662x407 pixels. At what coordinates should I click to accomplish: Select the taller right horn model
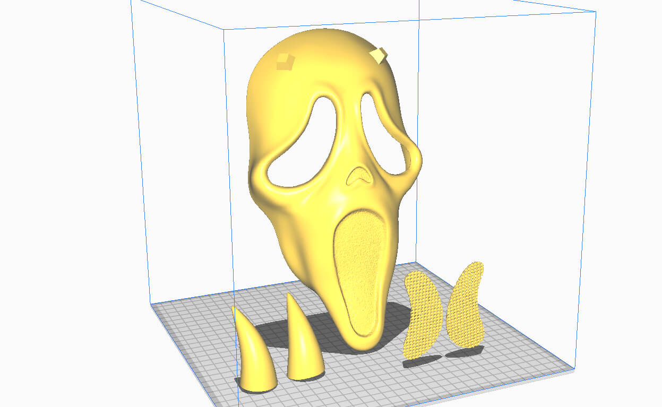[303, 345]
